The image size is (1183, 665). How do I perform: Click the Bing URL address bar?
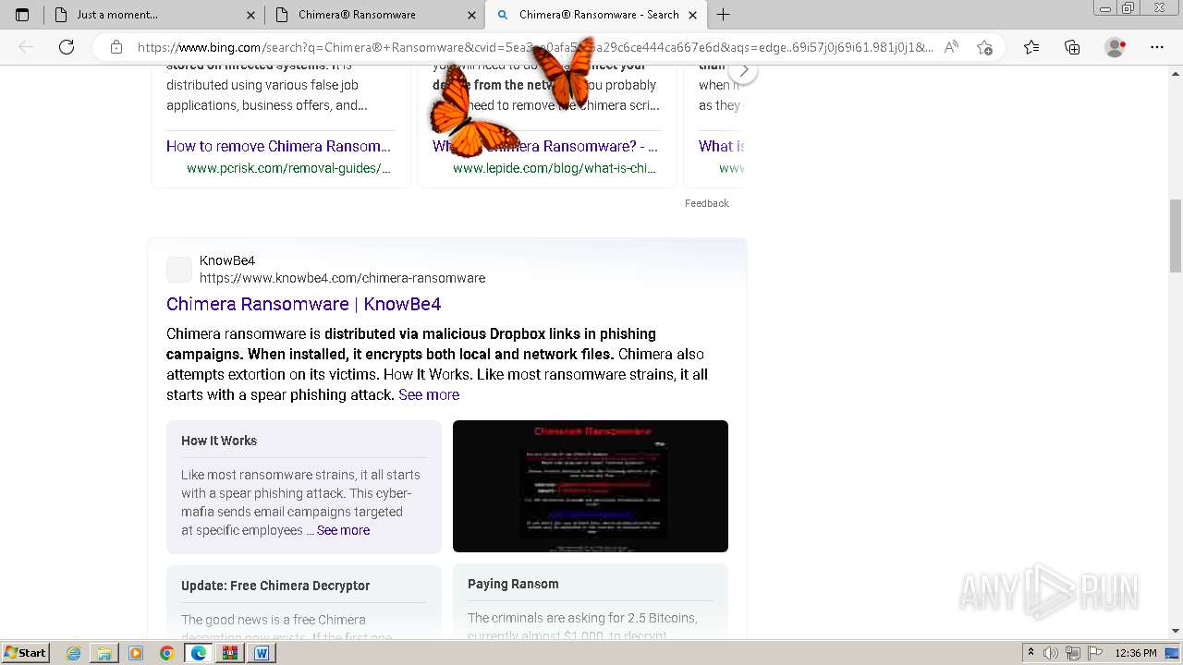pyautogui.click(x=535, y=47)
